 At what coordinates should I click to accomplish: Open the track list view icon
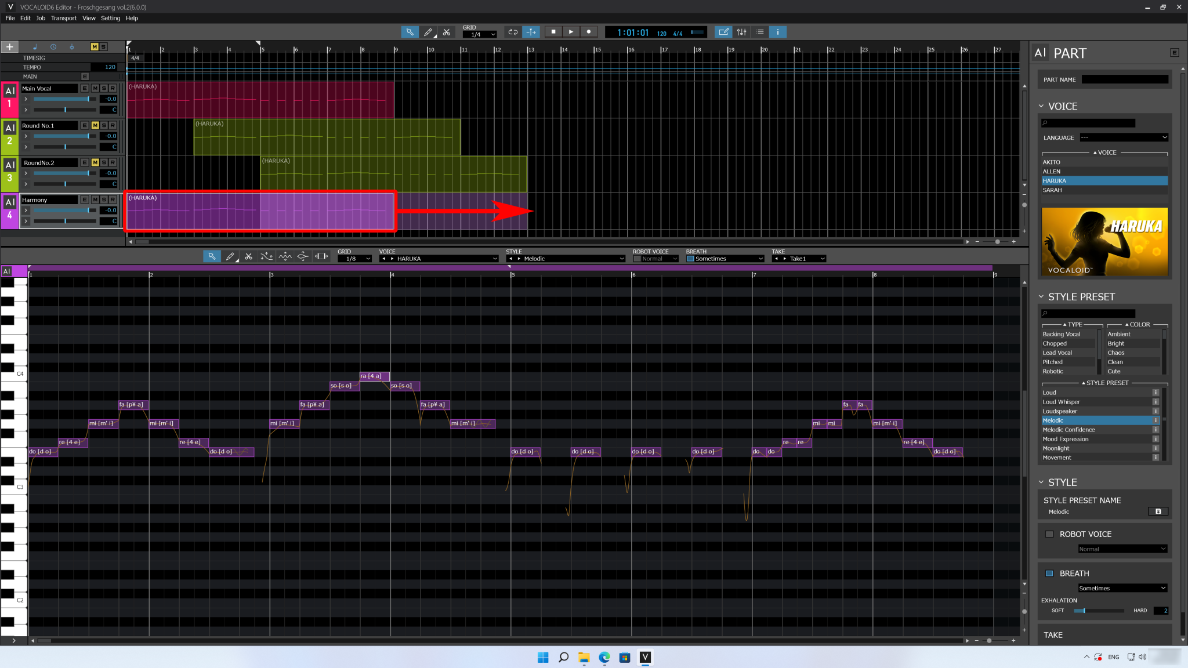(x=760, y=32)
